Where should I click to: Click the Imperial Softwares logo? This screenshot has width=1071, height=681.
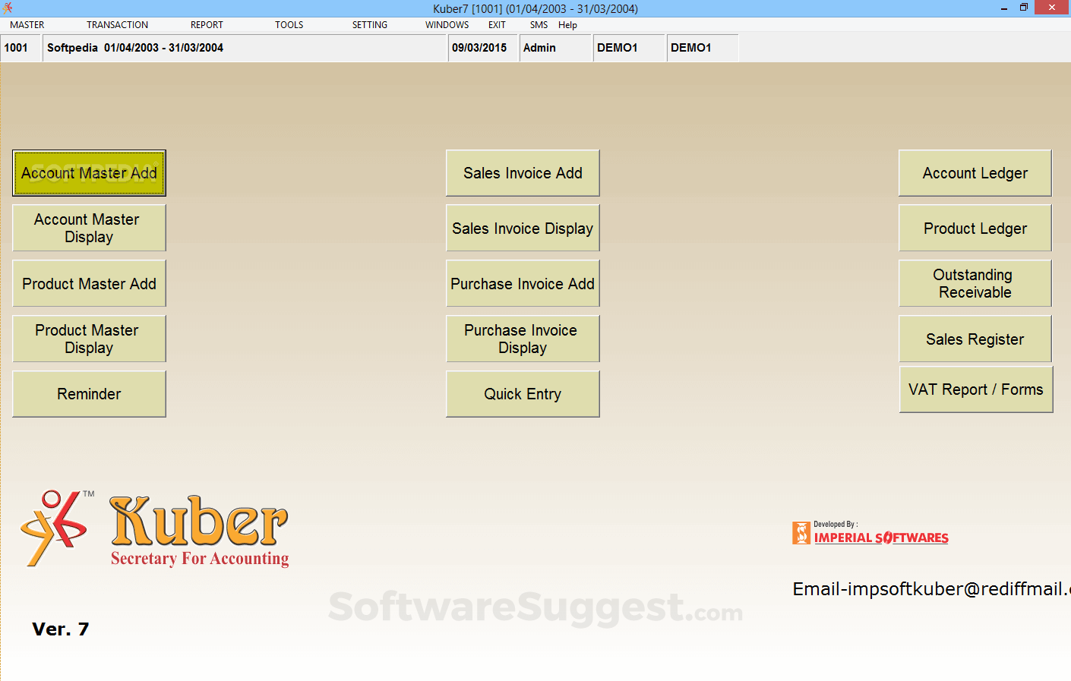870,533
